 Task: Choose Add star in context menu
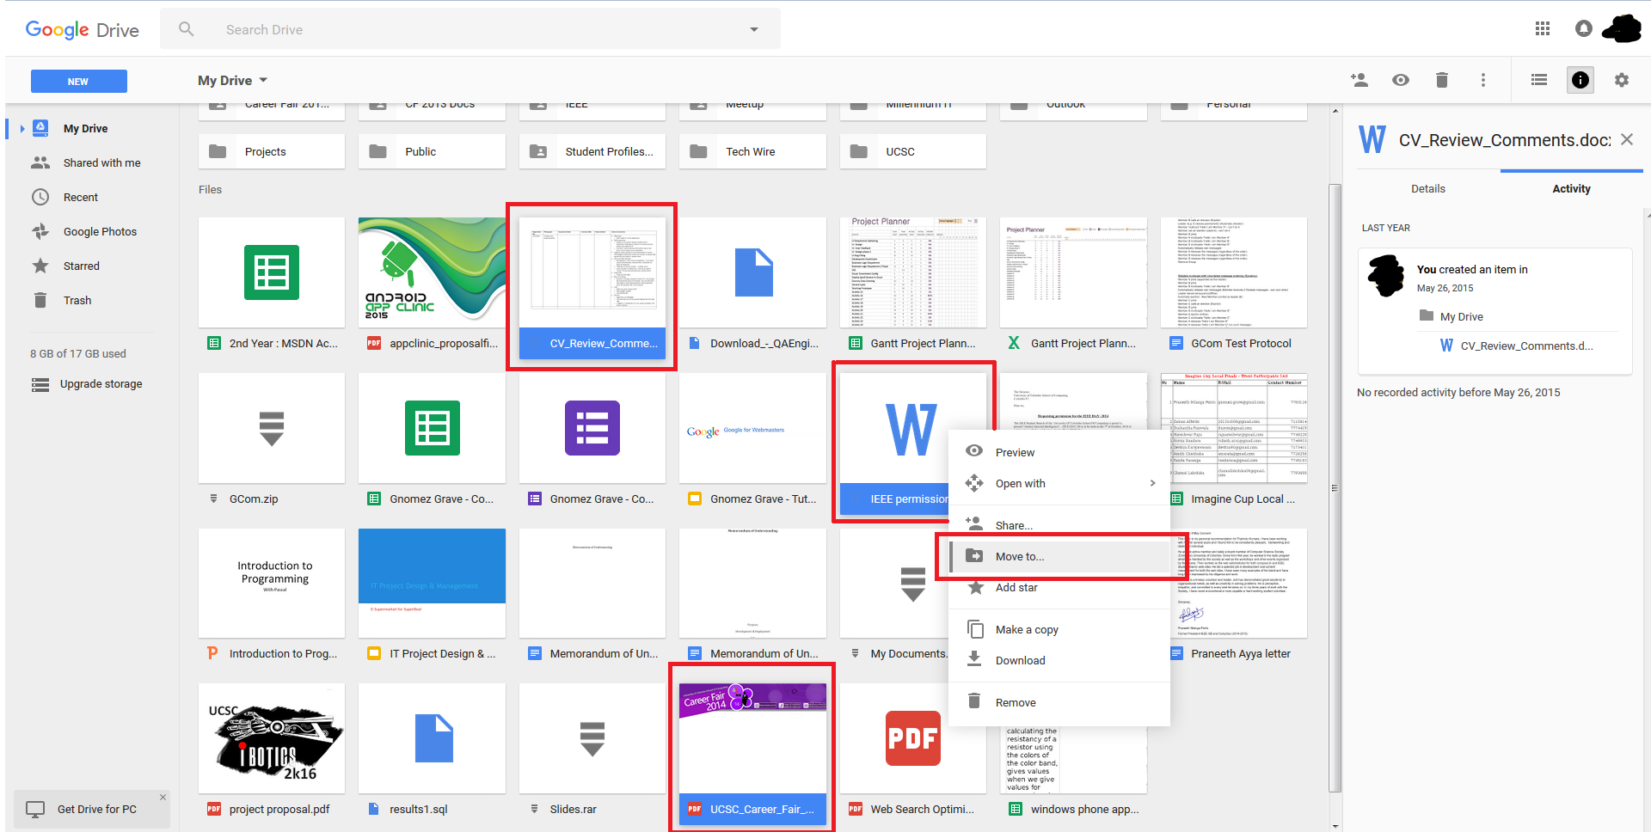pyautogui.click(x=1059, y=587)
